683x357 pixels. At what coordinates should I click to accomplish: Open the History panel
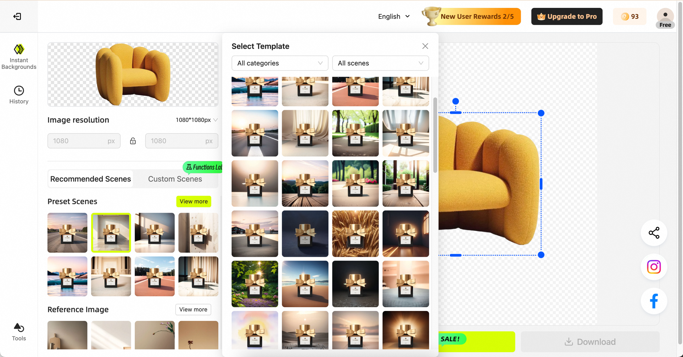click(x=19, y=94)
